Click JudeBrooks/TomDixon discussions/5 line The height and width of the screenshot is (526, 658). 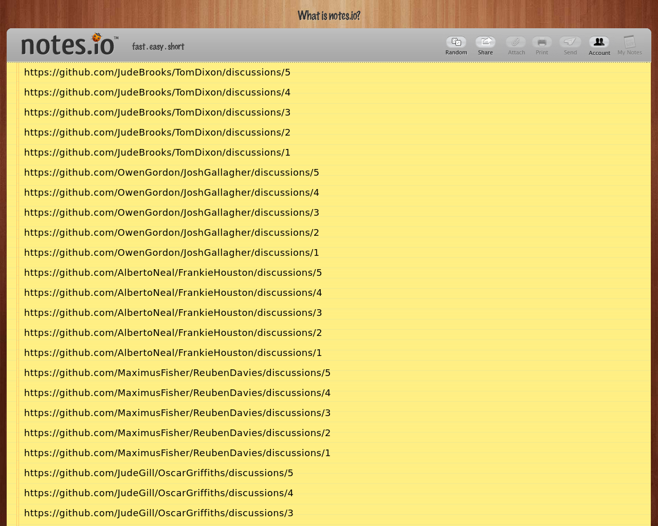[157, 72]
